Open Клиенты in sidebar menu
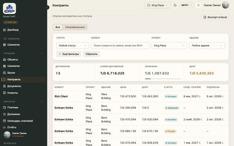This screenshot has height=146, width=234. click(x=13, y=93)
